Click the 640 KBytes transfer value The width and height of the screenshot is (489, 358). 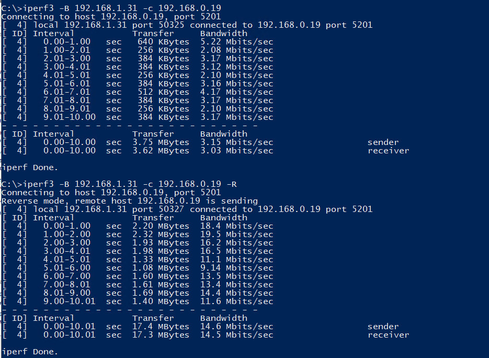(x=163, y=42)
